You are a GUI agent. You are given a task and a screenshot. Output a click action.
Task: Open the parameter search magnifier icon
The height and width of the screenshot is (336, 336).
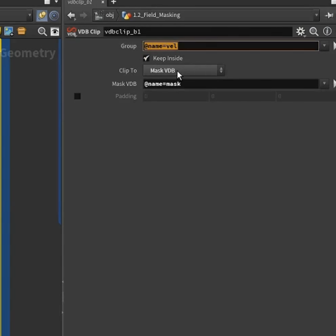314,32
